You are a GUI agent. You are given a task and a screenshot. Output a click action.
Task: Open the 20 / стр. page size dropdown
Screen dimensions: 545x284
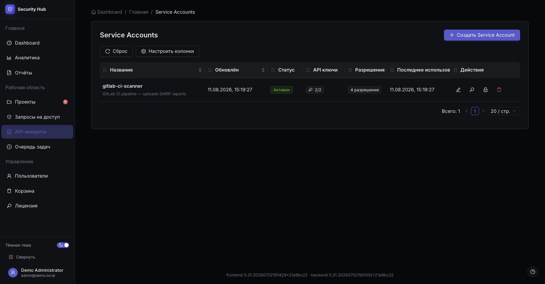click(x=504, y=111)
